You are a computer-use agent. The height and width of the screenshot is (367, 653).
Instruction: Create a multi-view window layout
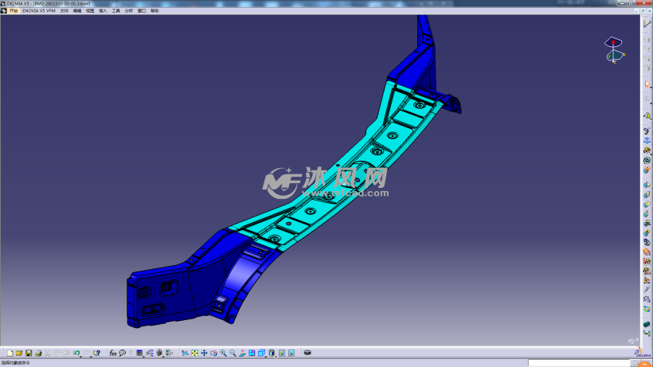pos(252,353)
